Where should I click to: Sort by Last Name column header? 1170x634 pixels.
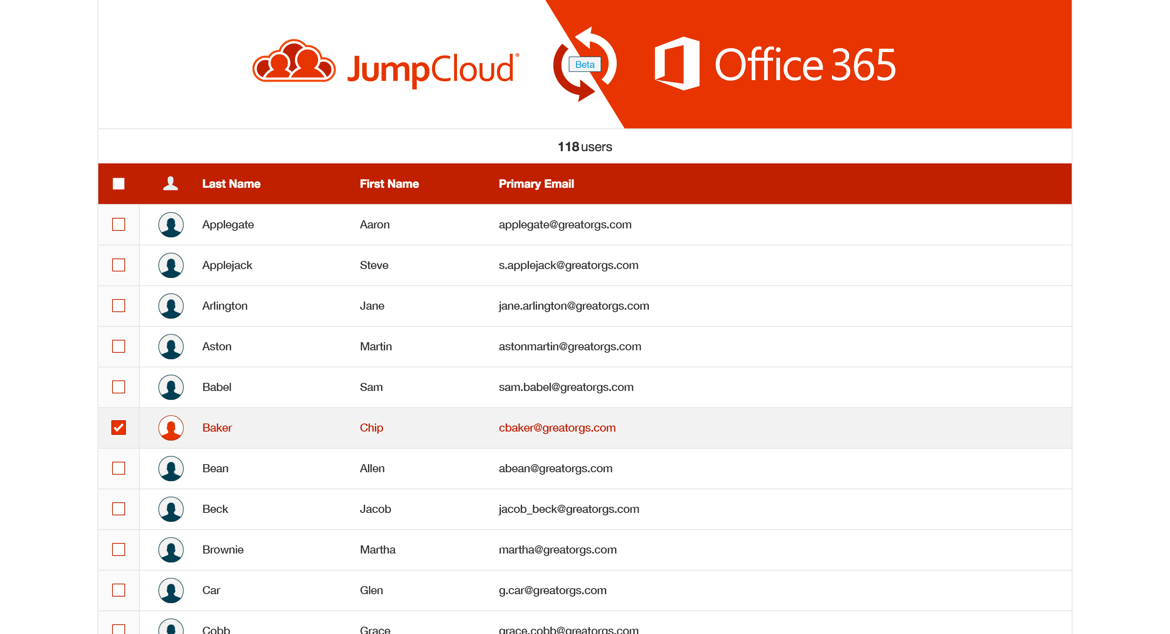pos(231,184)
